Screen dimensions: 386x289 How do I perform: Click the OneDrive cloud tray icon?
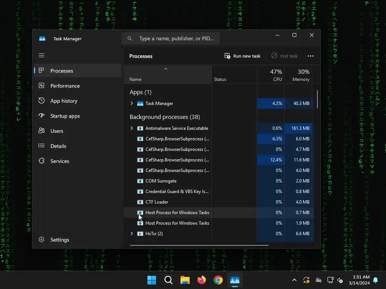pyautogui.click(x=319, y=280)
